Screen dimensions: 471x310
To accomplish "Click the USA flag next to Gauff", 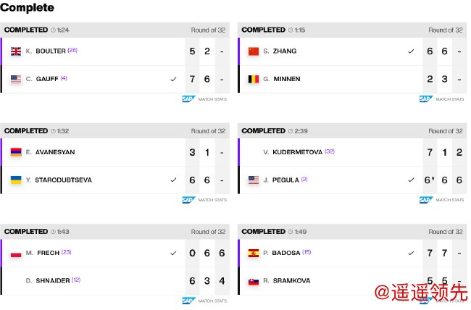I will click(16, 79).
